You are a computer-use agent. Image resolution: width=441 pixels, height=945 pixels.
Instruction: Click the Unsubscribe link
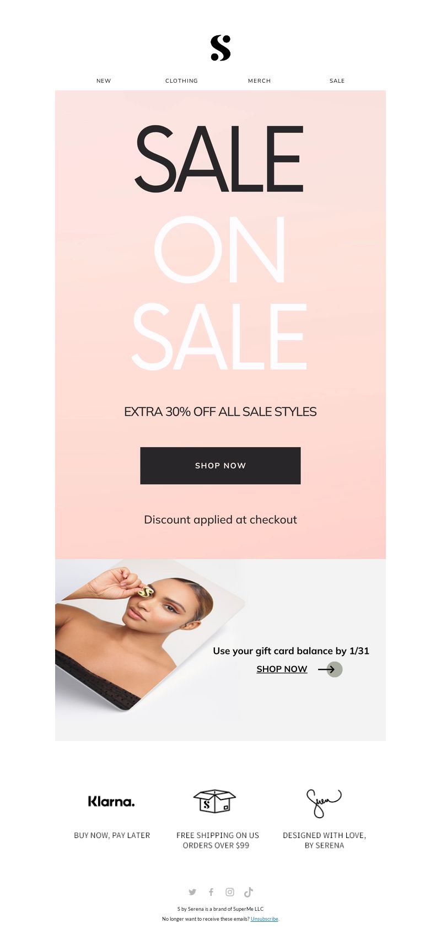click(264, 919)
